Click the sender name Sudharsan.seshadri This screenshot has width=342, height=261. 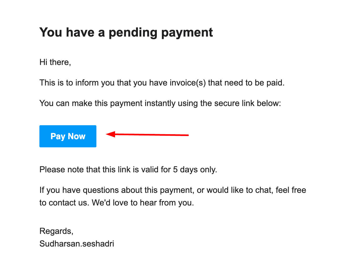coord(77,244)
